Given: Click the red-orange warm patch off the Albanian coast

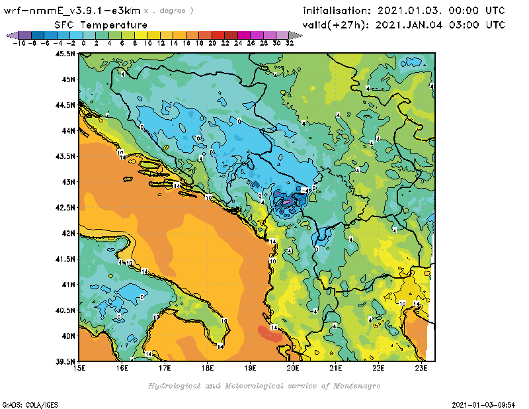Looking at the screenshot, I should pos(270,334).
